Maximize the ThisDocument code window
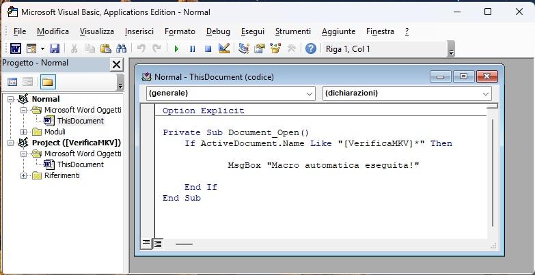The image size is (535, 275). point(463,76)
